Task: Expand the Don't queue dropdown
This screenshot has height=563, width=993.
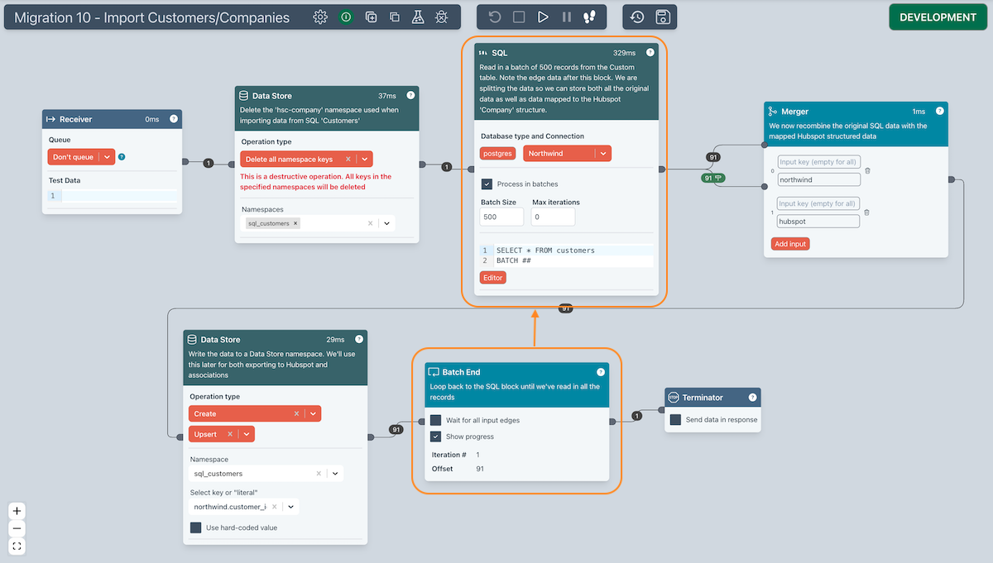Action: point(107,157)
